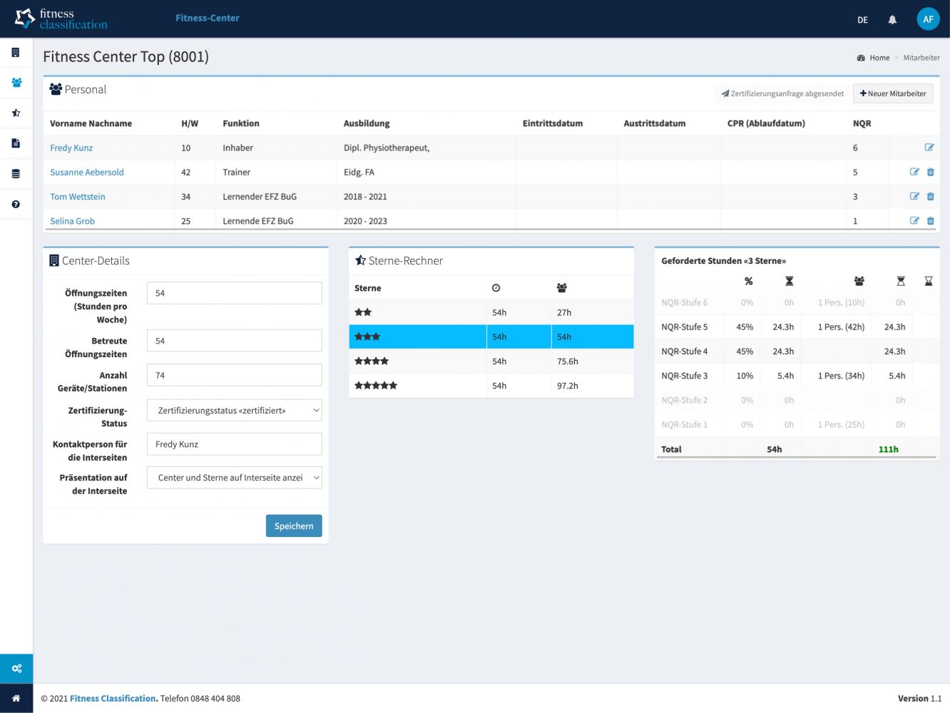Open Selina Grob employee link
The width and height of the screenshot is (950, 713).
coord(72,221)
